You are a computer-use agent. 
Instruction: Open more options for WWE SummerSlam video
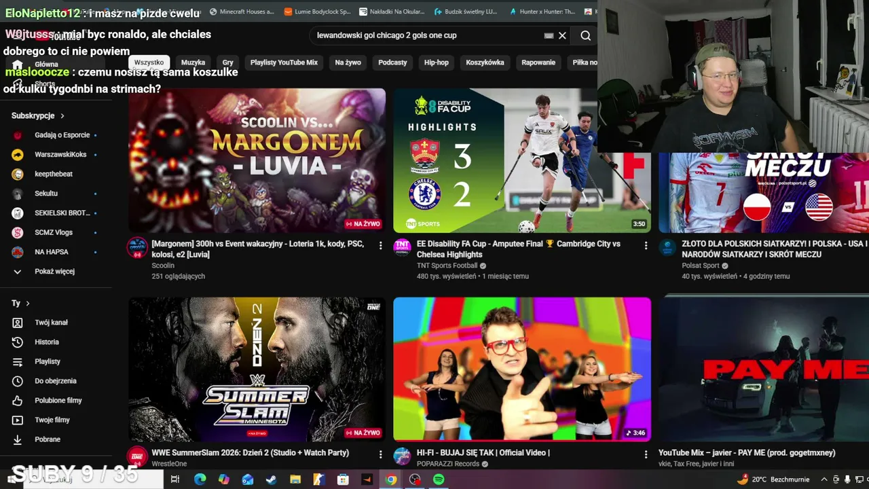coord(380,454)
